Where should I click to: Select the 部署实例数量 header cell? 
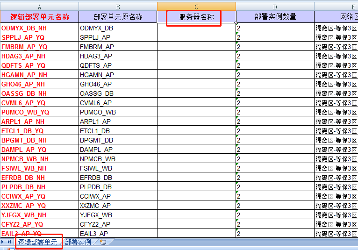point(275,17)
